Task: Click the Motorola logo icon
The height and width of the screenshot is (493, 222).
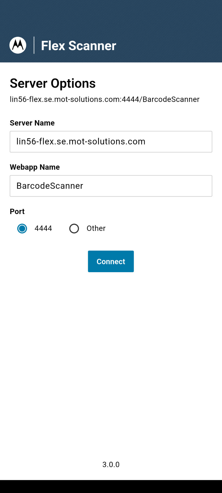Action: pos(18,45)
